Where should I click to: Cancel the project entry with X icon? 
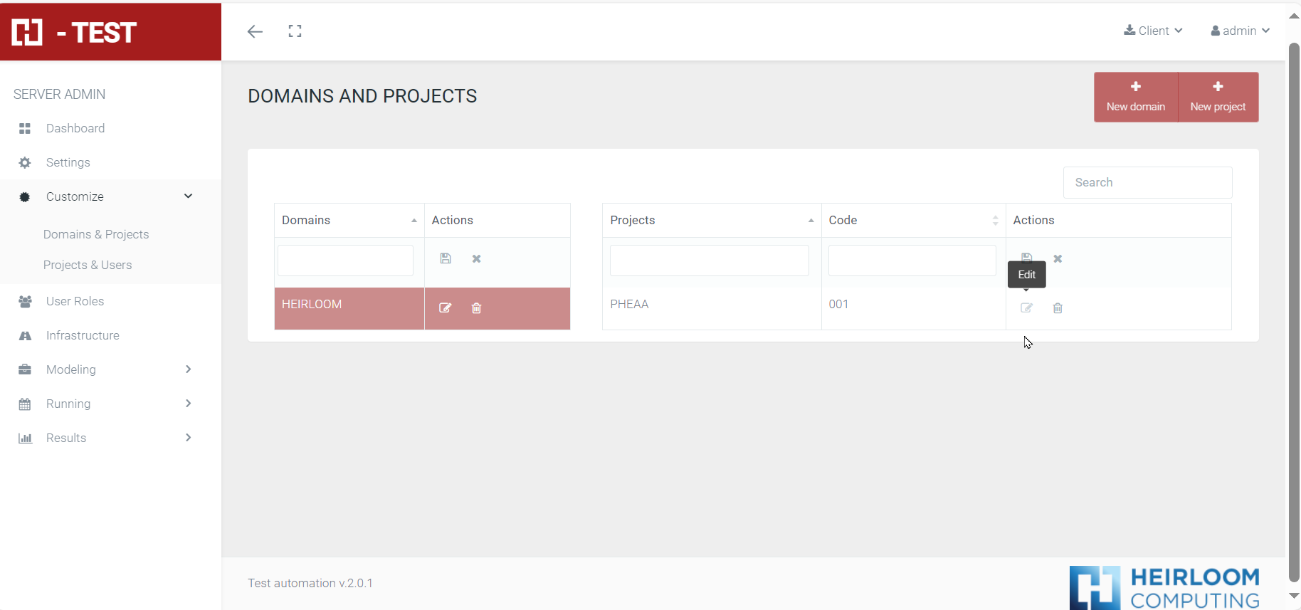[x=1058, y=258]
